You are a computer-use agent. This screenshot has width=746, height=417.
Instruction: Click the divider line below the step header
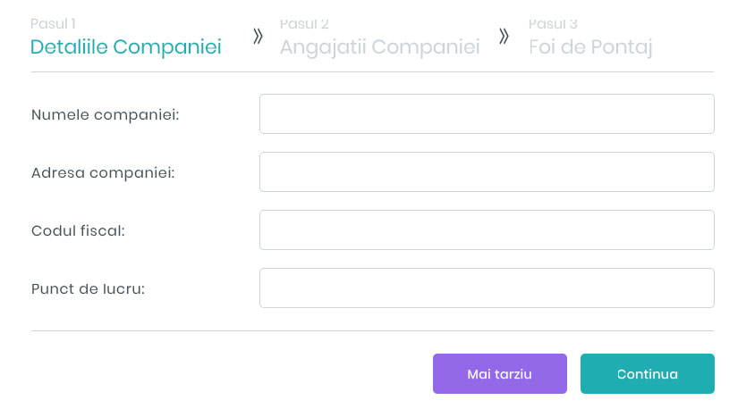point(372,71)
